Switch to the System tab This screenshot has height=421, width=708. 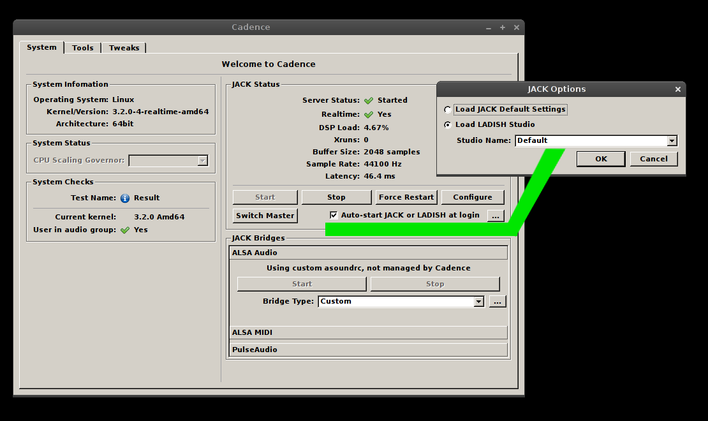click(x=41, y=47)
